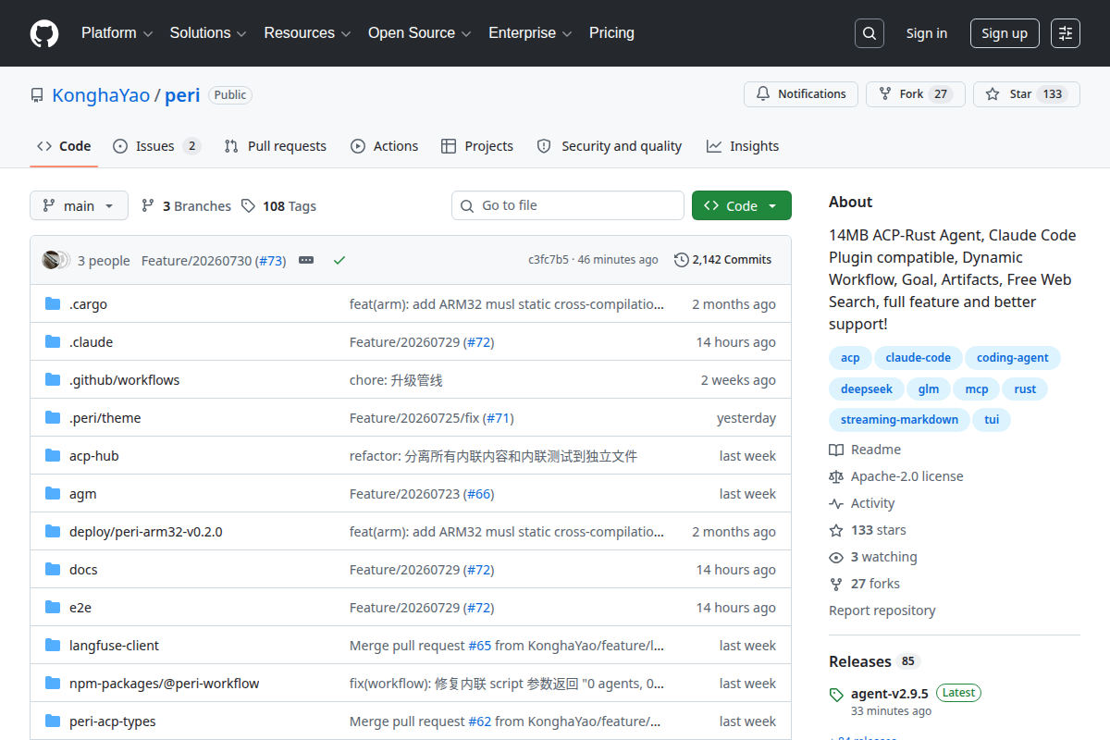Screen dimensions: 1110x740
Task: Open the 108 Tags link
Action: (278, 206)
